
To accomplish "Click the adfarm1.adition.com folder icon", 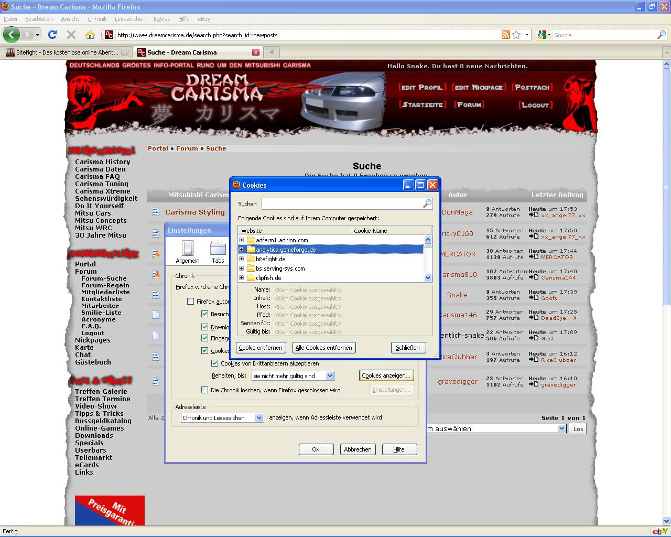I will click(251, 240).
